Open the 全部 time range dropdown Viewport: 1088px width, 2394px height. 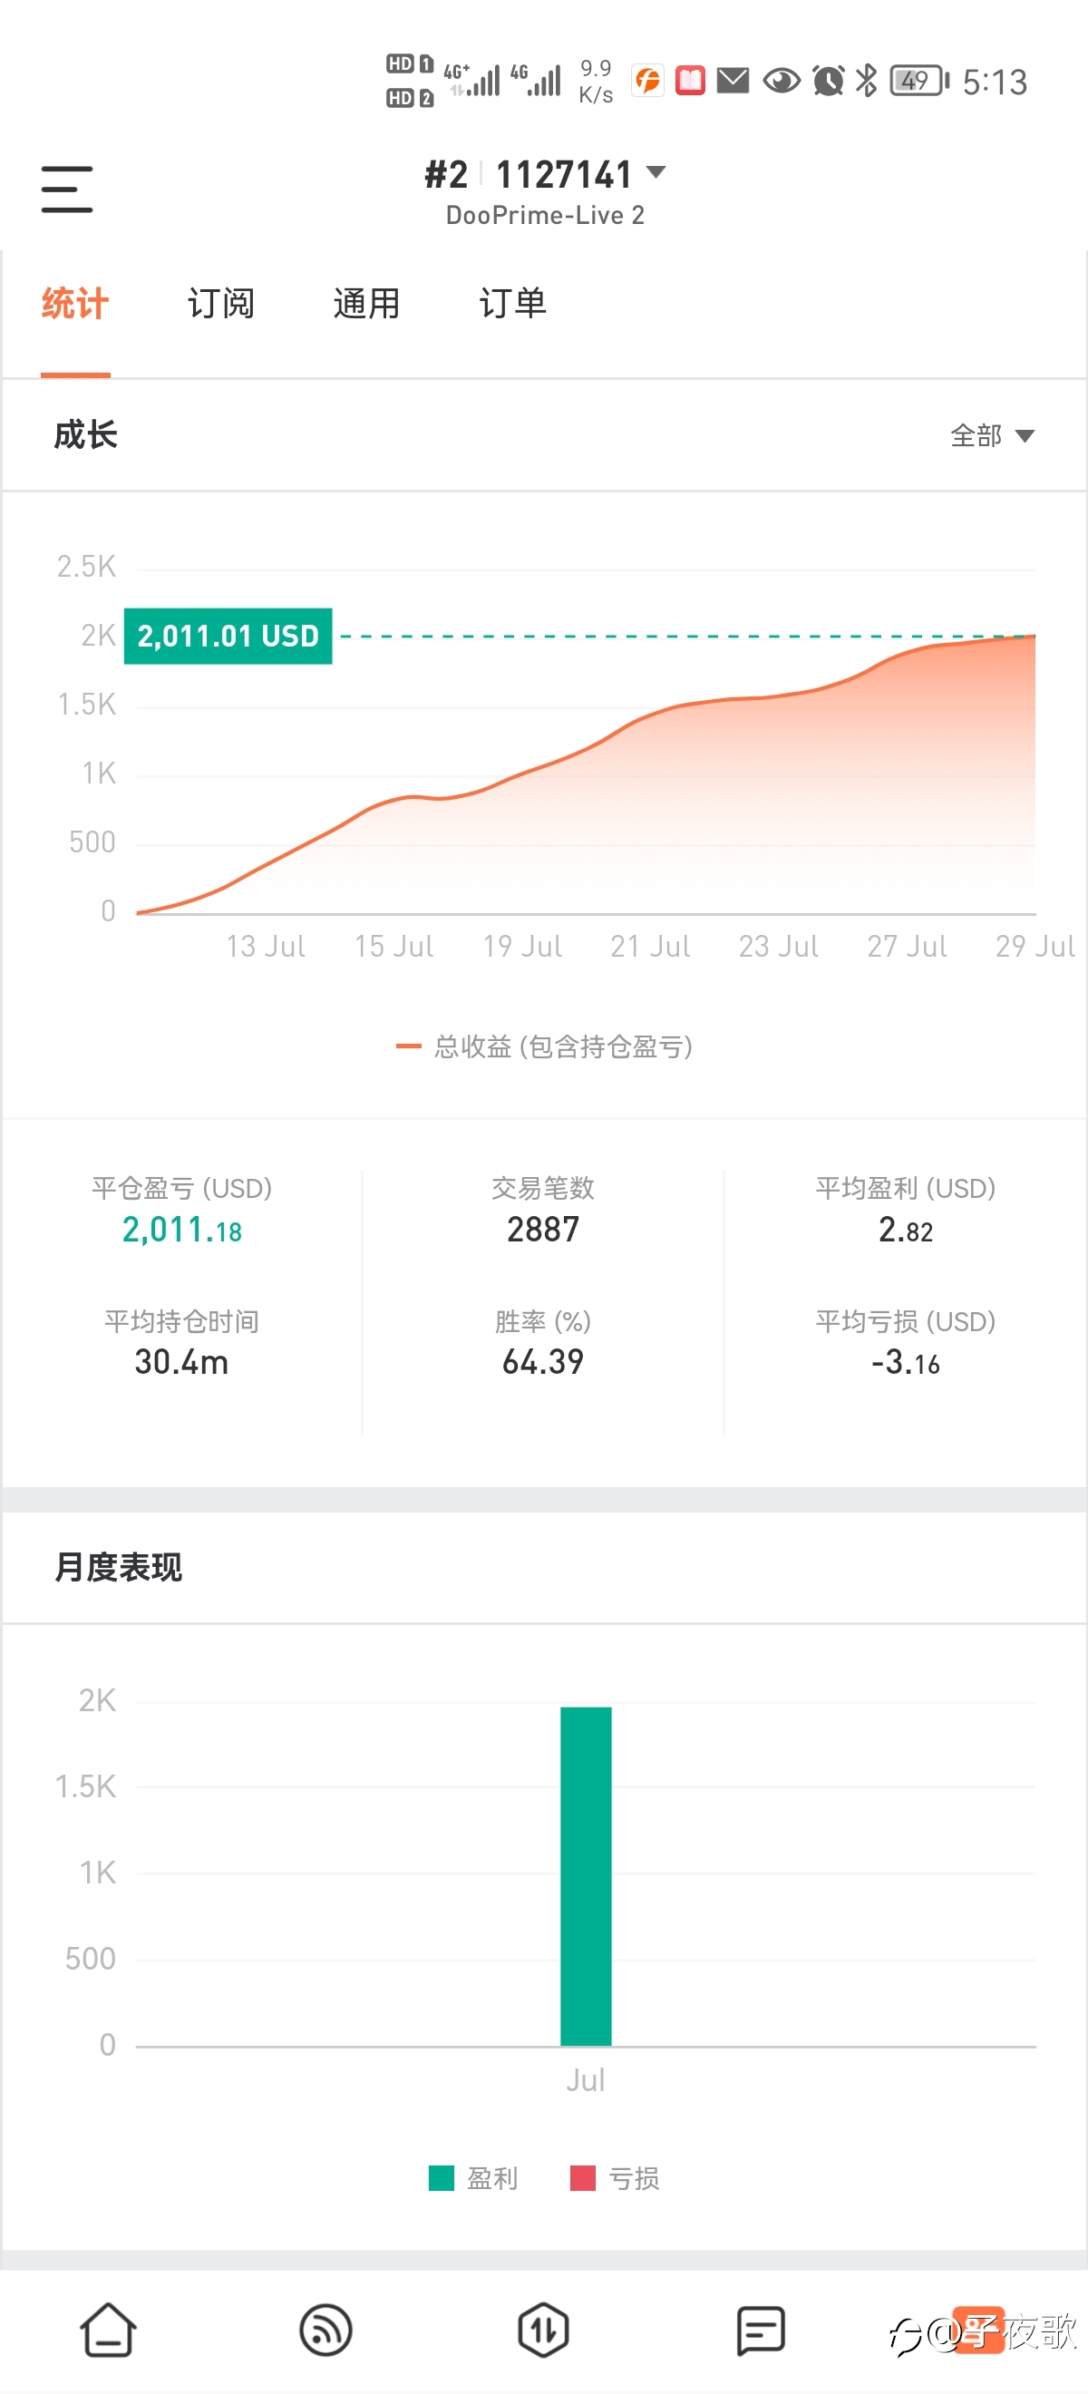991,435
